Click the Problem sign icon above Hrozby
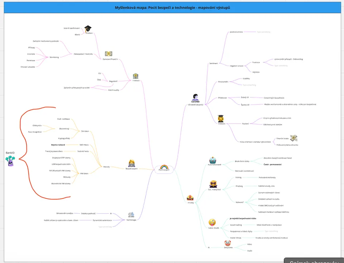Image resolution: width=344 pixels, height=263 pixels. (x=190, y=198)
